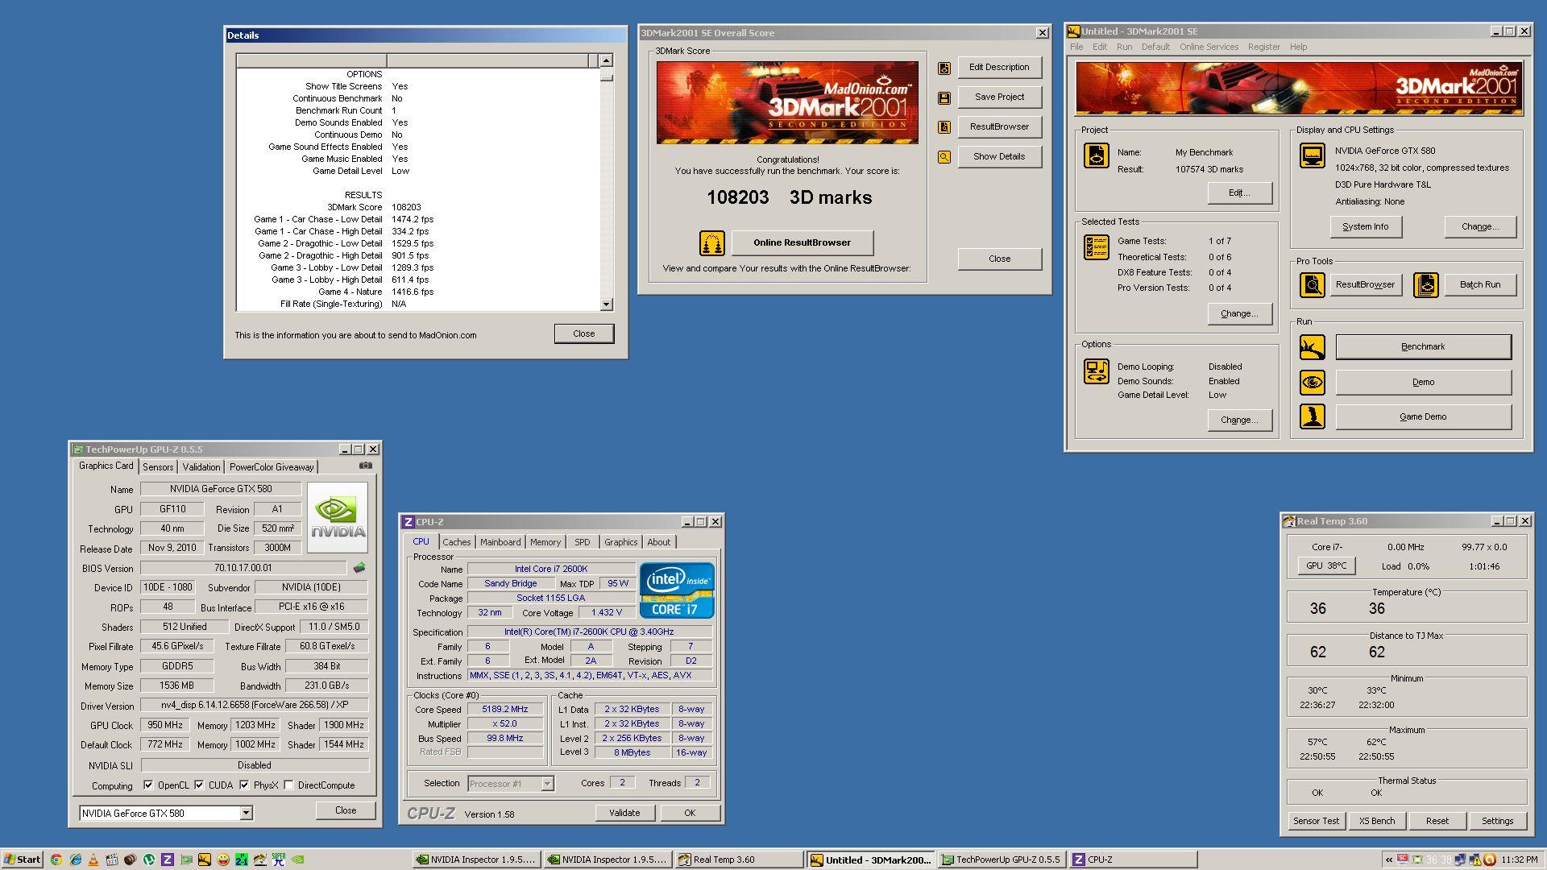Open Google Chrome from the quick launch
Screen dimensions: 1547x870
[x=56, y=860]
